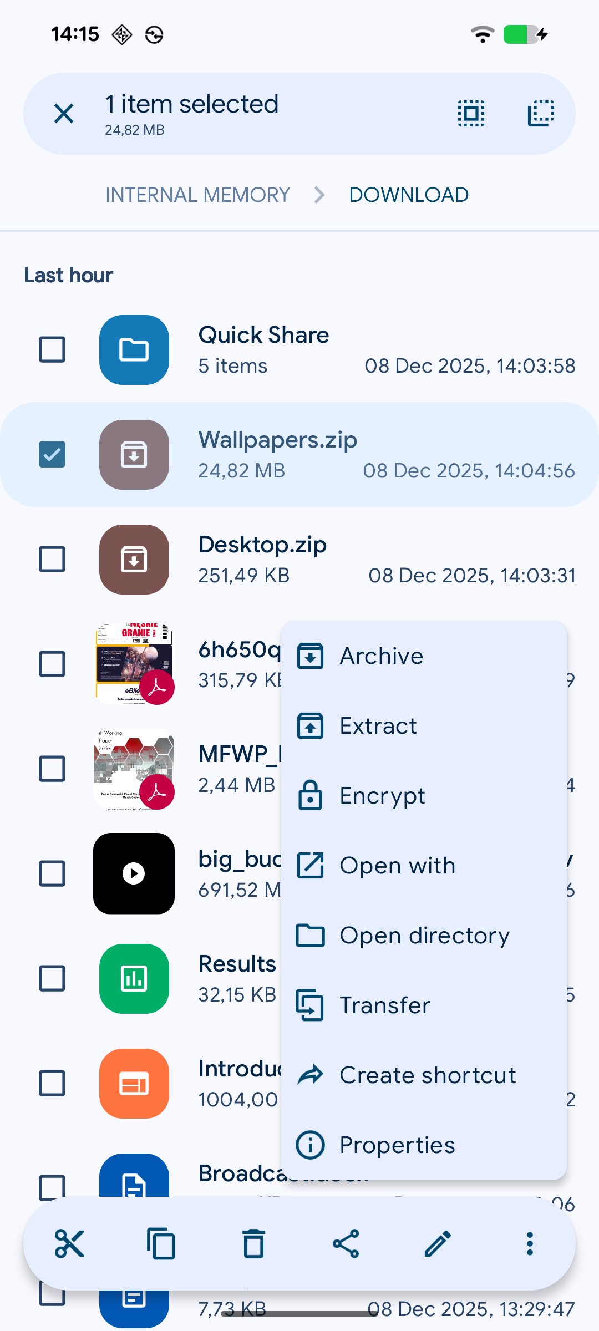Go to INTERNAL MEMORY breadcrumb
Image resolution: width=599 pixels, height=1331 pixels.
pos(197,195)
